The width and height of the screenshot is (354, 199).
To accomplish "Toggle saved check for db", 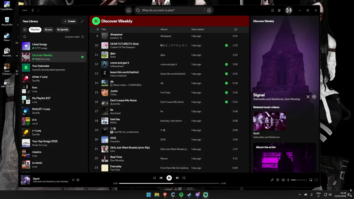I will (x=227, y=83).
